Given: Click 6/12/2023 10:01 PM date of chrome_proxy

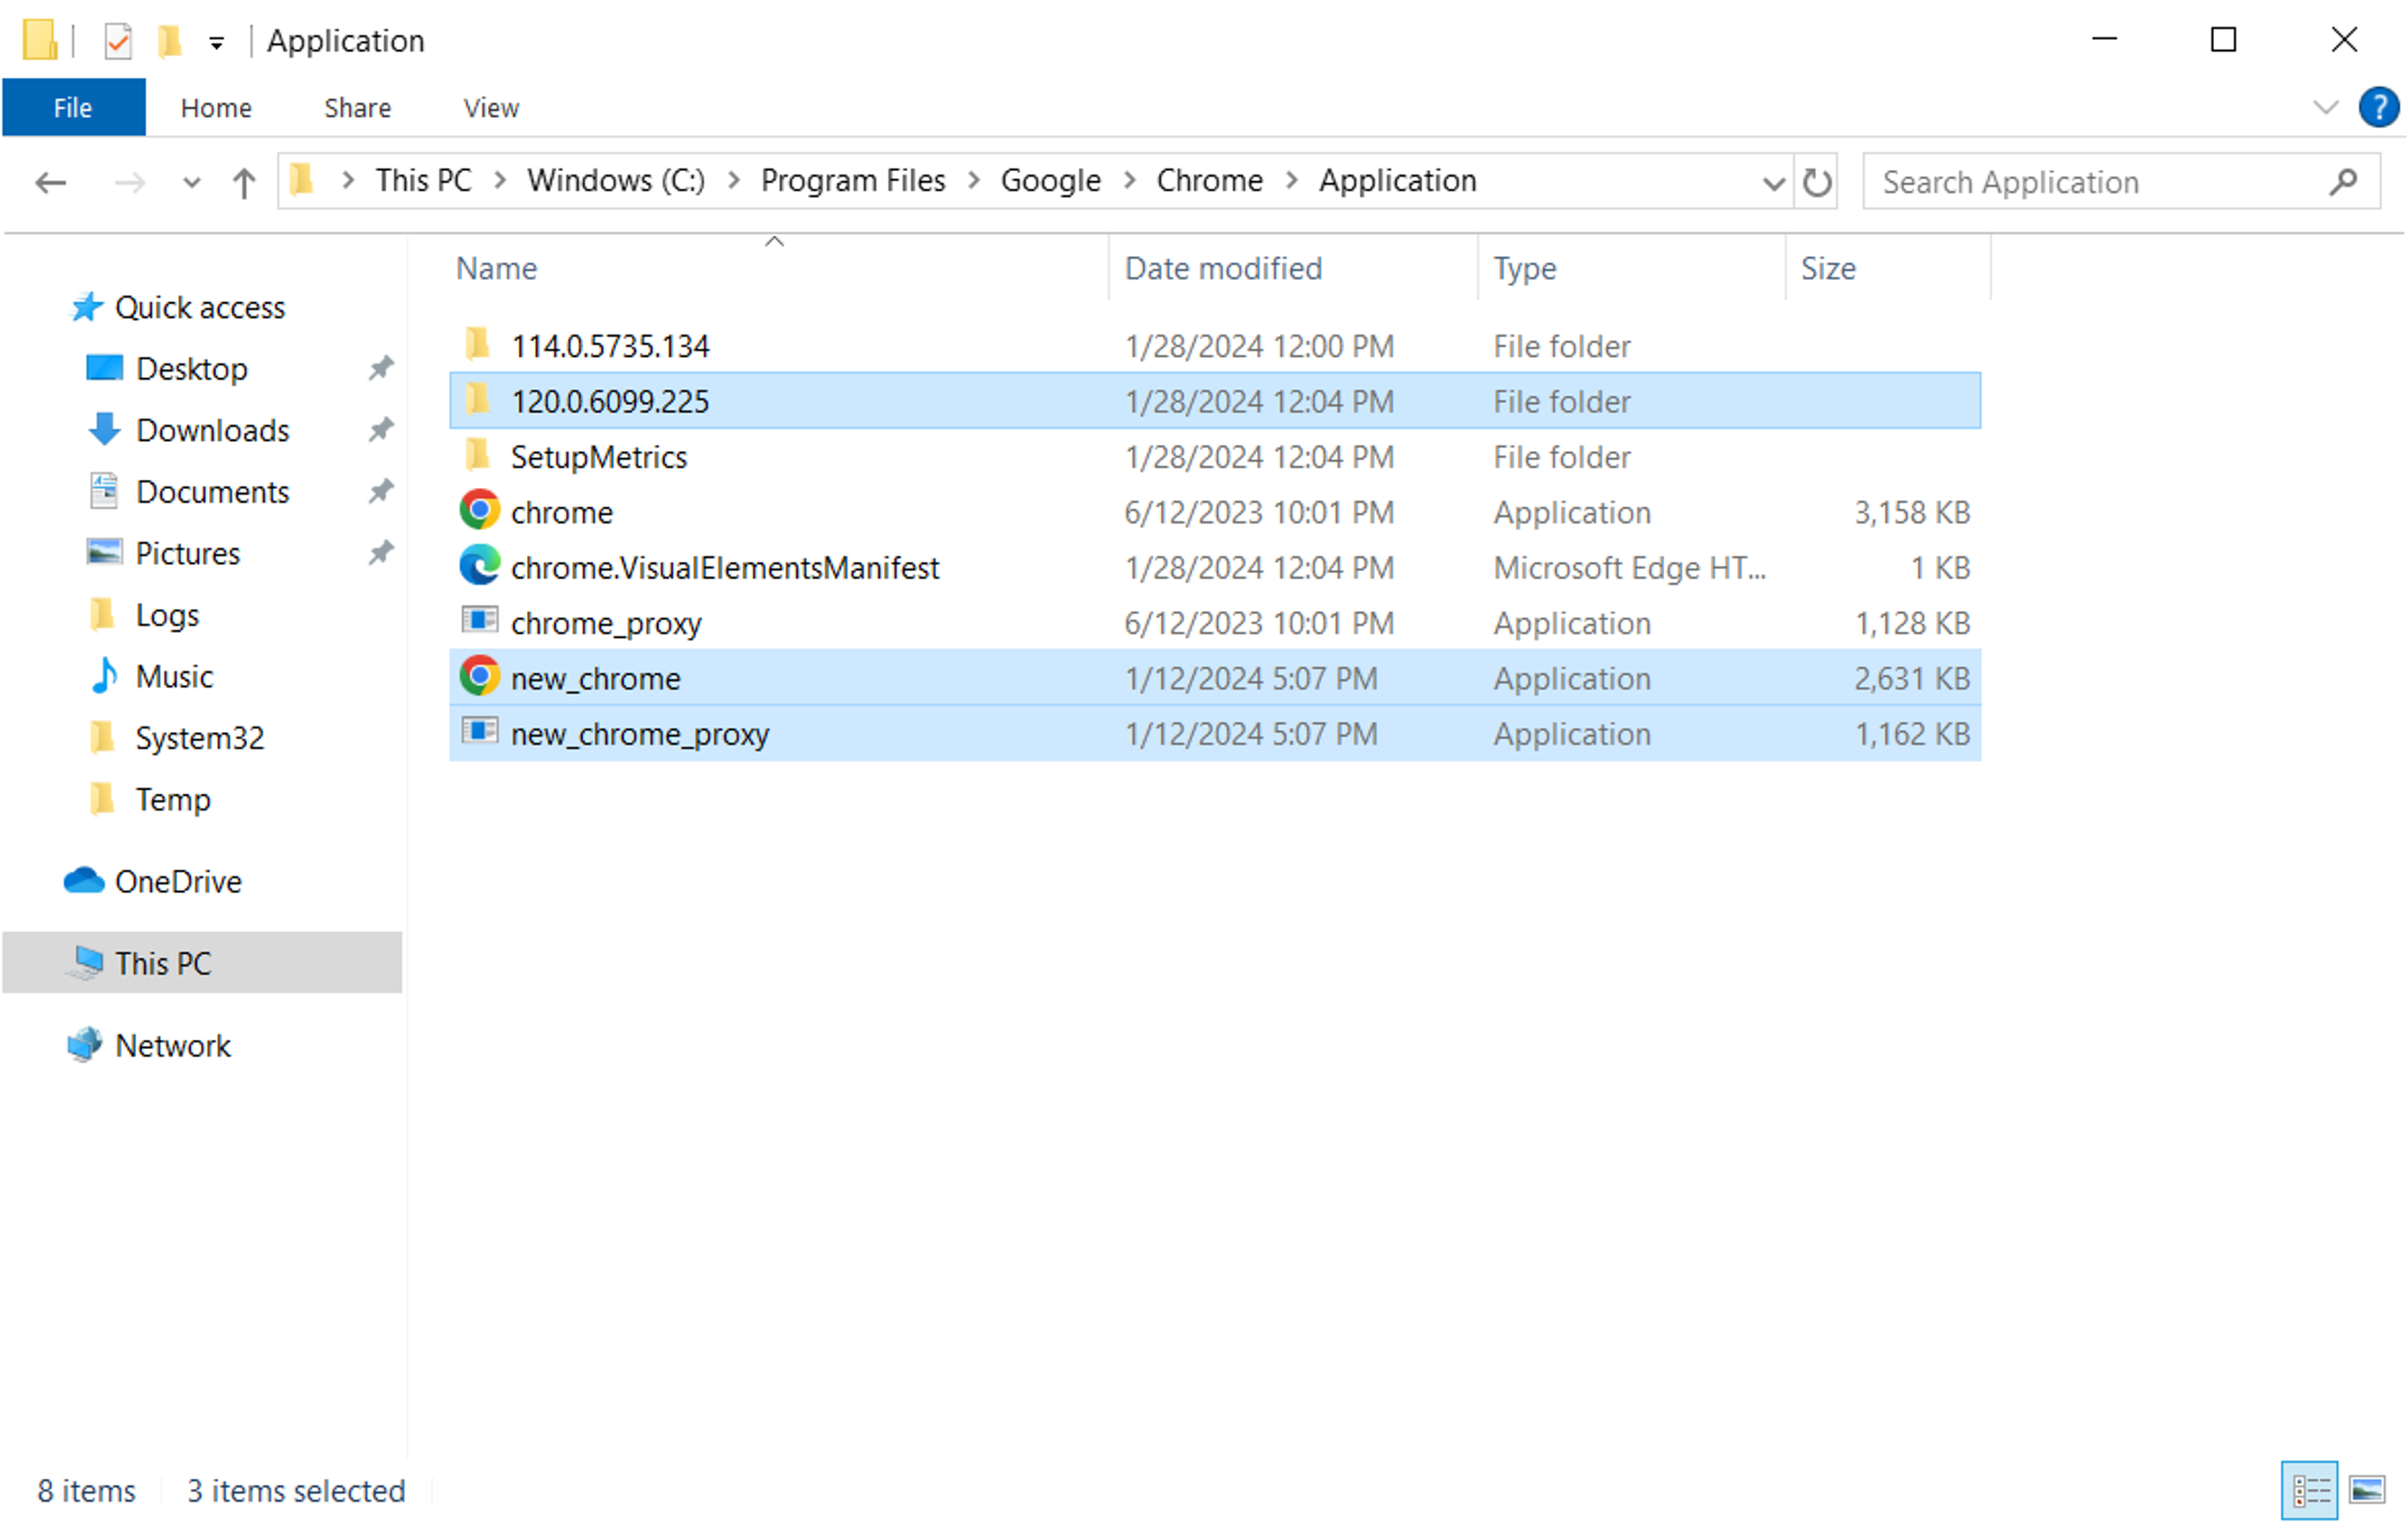Looking at the screenshot, I should pyautogui.click(x=1259, y=623).
